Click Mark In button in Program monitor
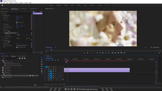Viewport: 162px width, 91px height. pos(91,53)
